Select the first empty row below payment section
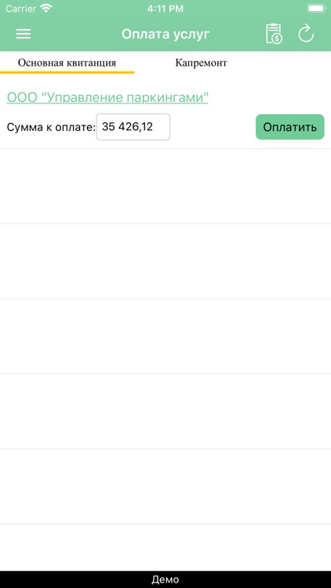 click(165, 187)
